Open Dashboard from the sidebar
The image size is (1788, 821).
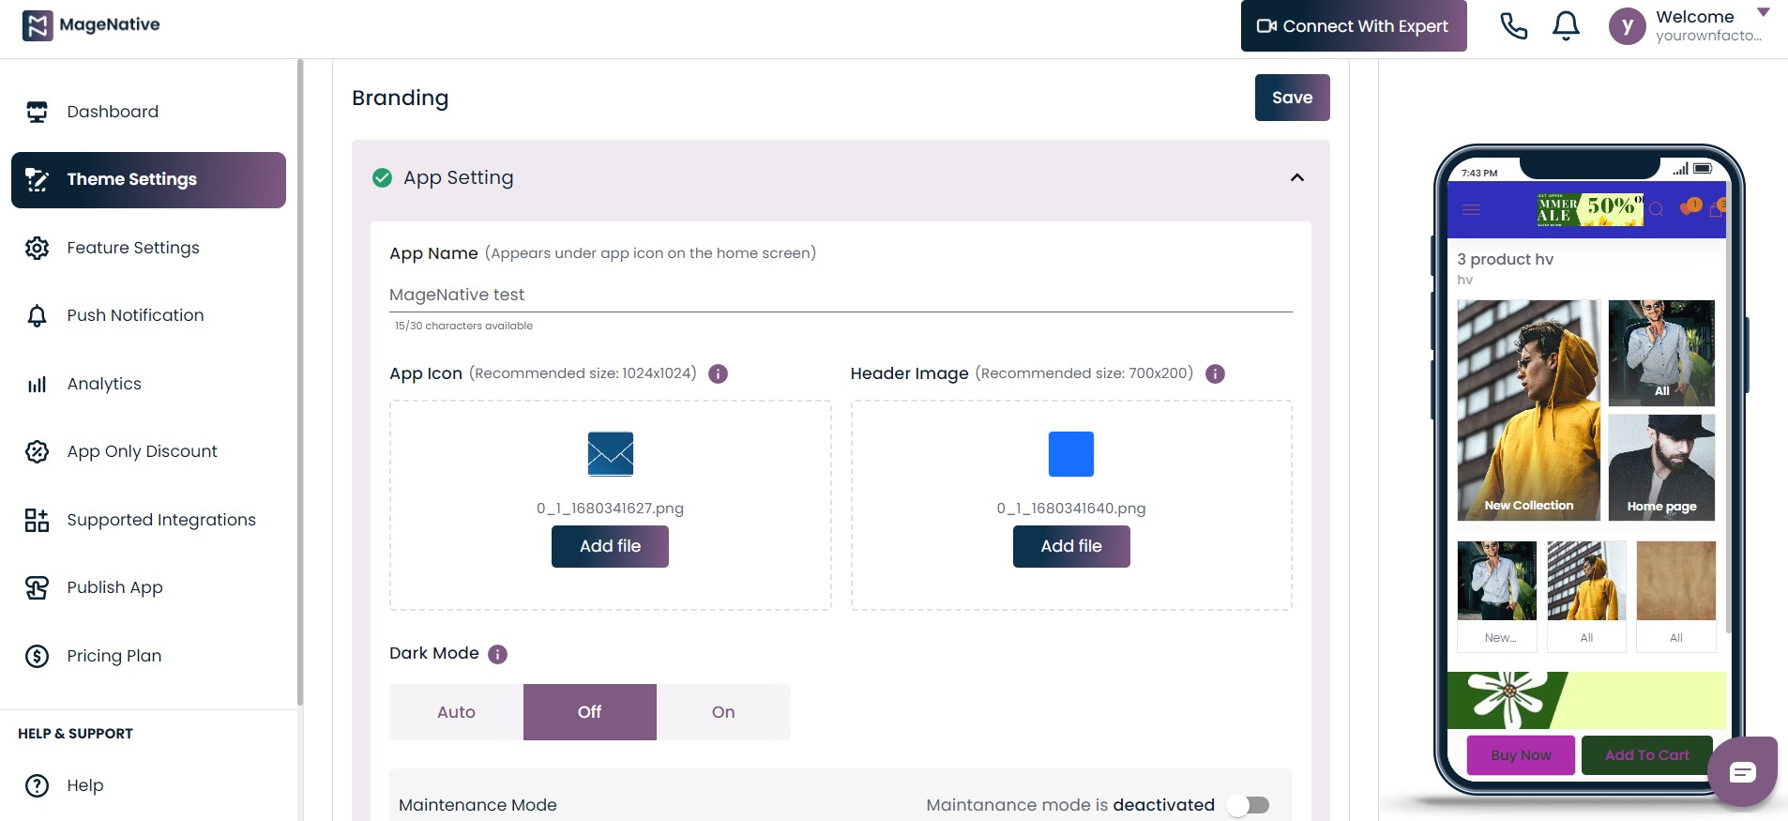point(148,112)
